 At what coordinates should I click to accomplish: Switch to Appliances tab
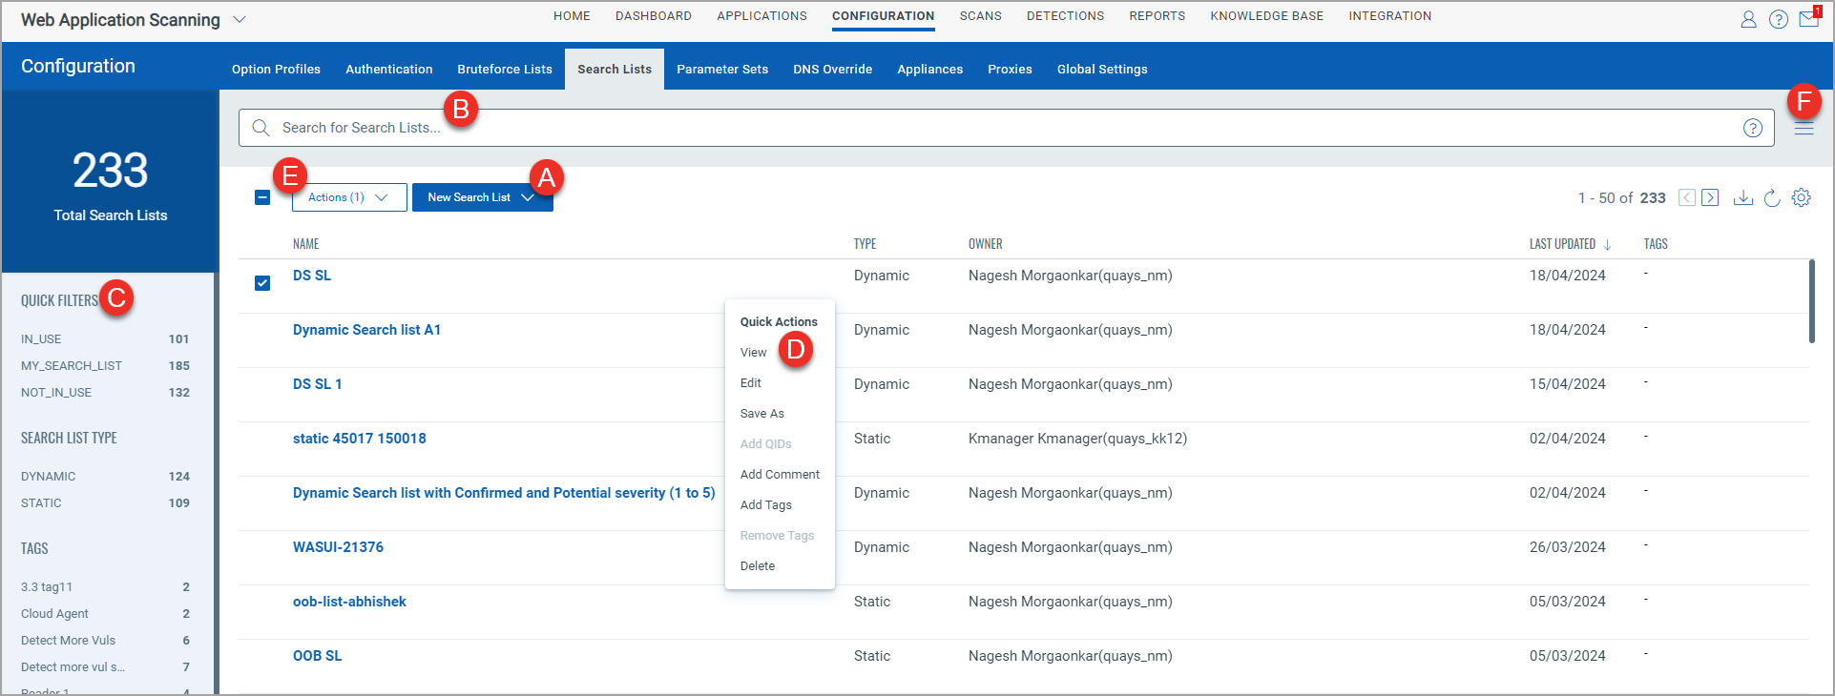930,70
